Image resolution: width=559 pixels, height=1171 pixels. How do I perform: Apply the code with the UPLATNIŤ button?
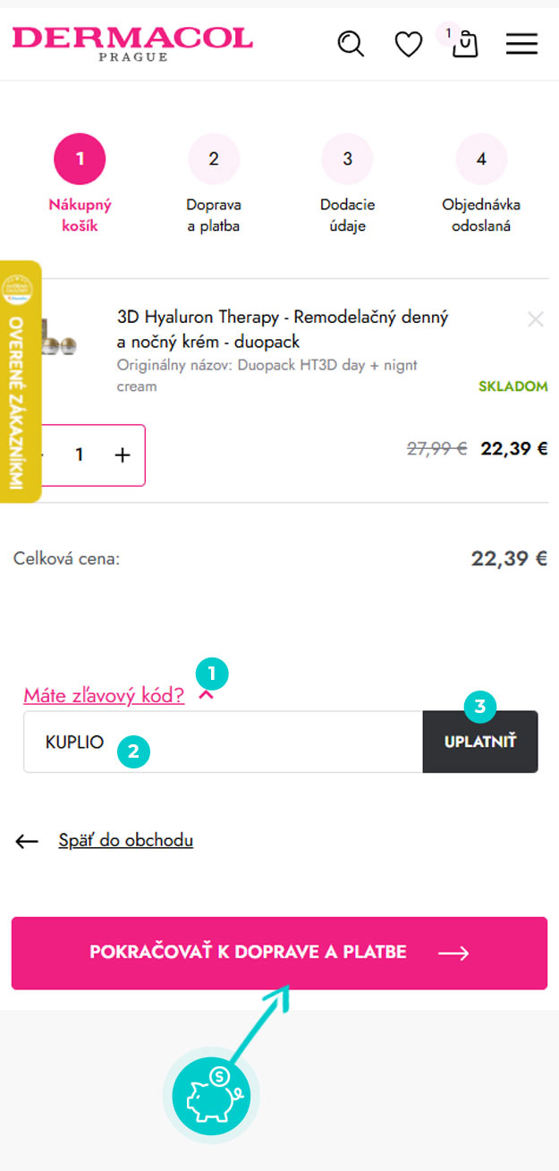[x=480, y=742]
